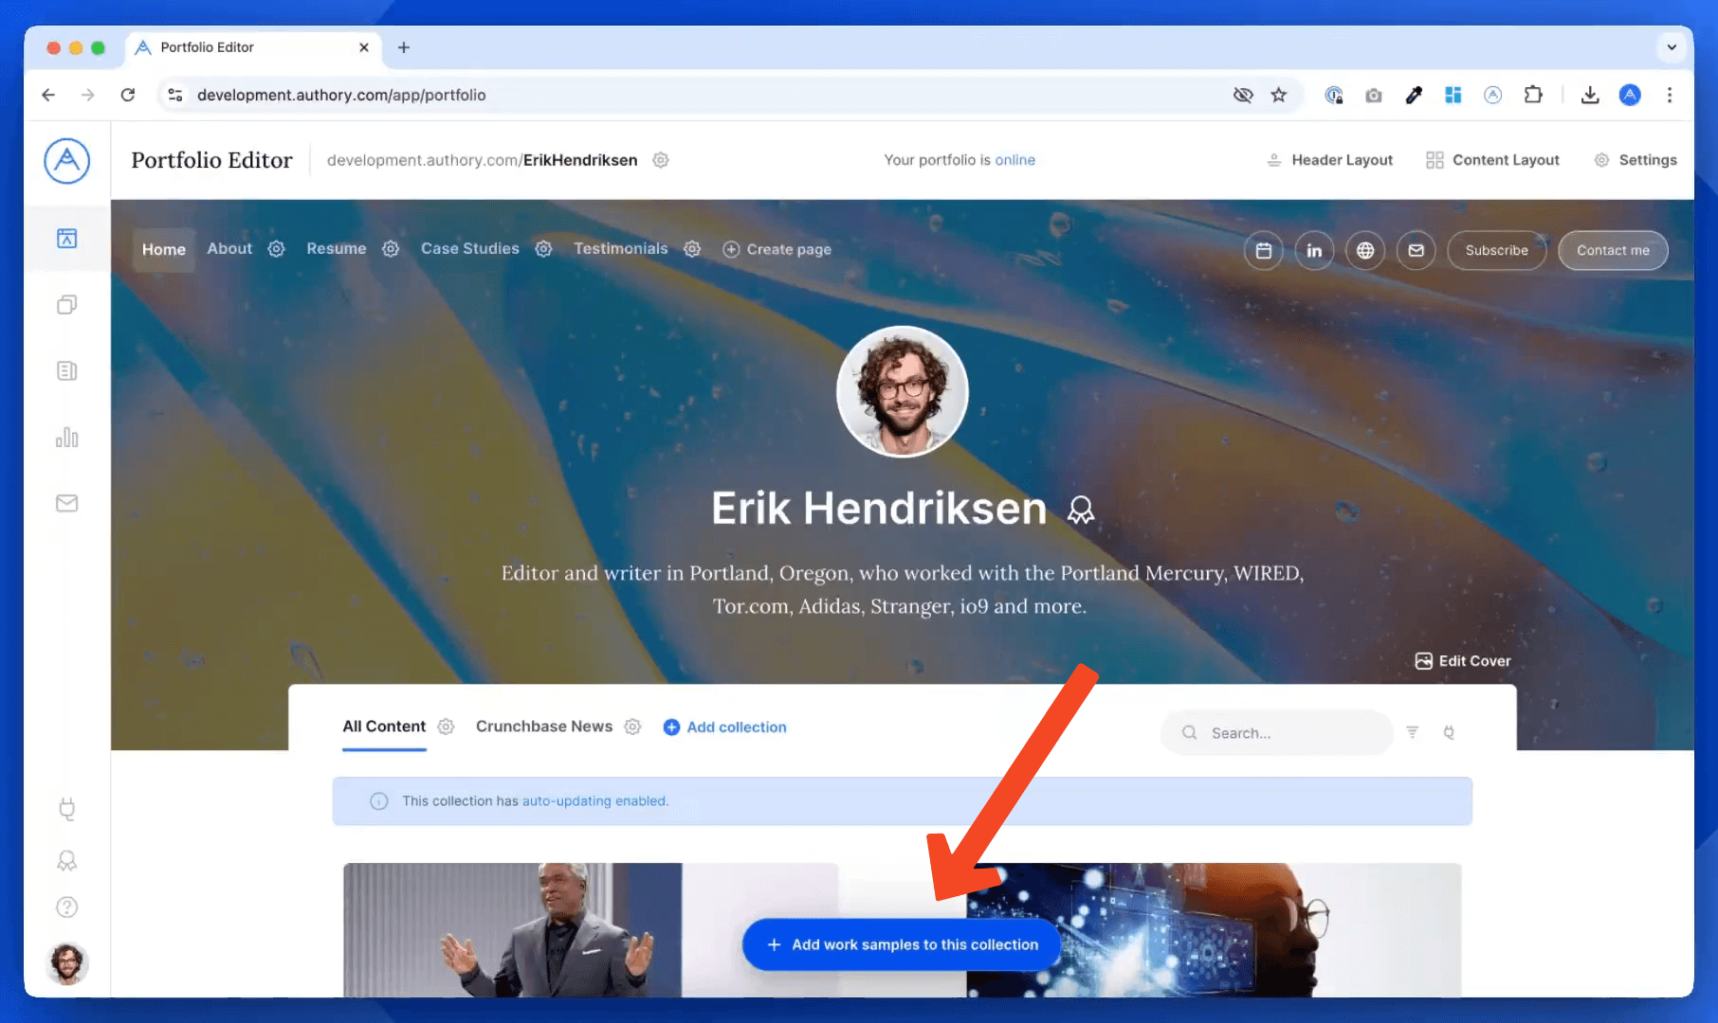Click the Erik Hendriksen name heading
The height and width of the screenshot is (1023, 1718).
coord(879,509)
